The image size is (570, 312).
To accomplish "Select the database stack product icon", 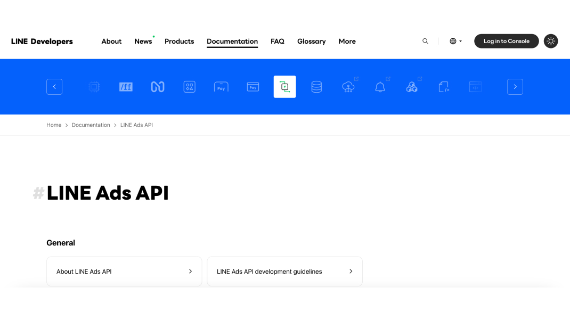I will pos(316,87).
